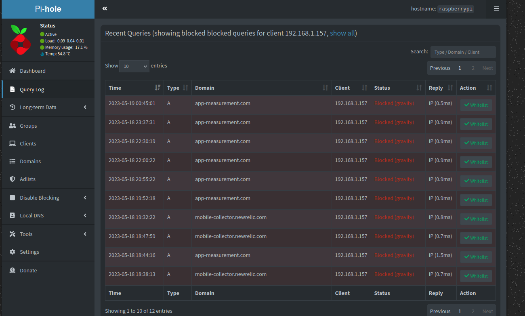This screenshot has height=316, width=525.
Task: Click the Domains list icon
Action: pos(12,161)
